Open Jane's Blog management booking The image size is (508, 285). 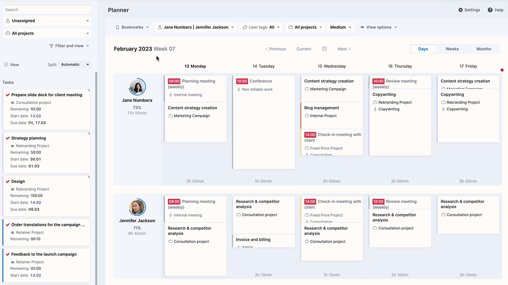[332, 116]
